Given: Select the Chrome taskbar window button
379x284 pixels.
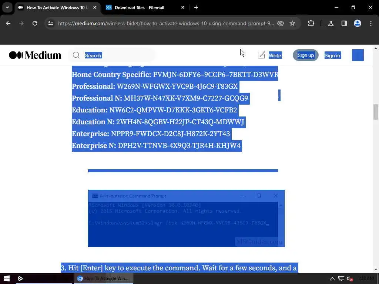Looking at the screenshot, I should (x=103, y=278).
